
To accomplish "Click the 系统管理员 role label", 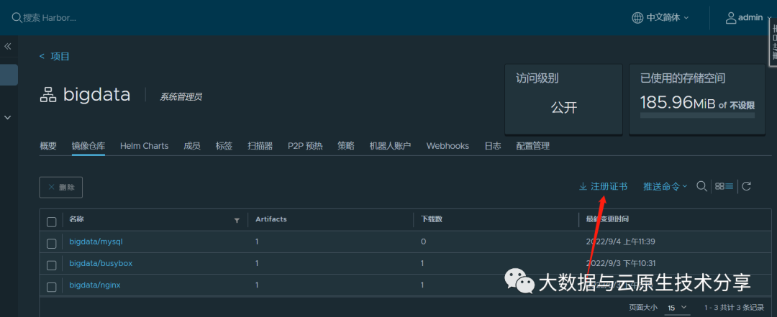I will coord(181,97).
